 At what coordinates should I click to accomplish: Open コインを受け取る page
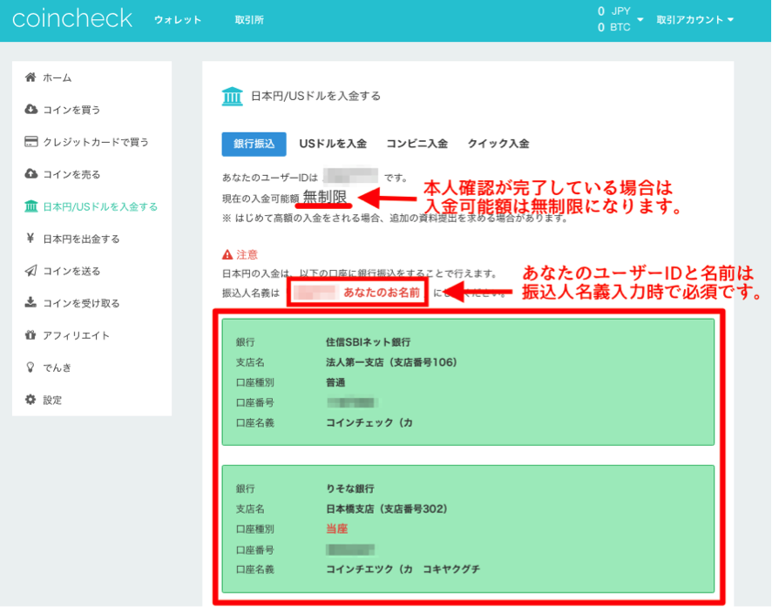pyautogui.click(x=81, y=303)
